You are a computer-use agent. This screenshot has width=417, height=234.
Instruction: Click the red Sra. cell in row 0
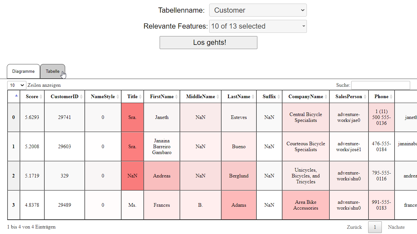point(132,117)
